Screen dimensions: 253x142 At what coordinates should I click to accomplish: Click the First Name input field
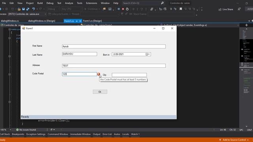[x=114, y=47]
